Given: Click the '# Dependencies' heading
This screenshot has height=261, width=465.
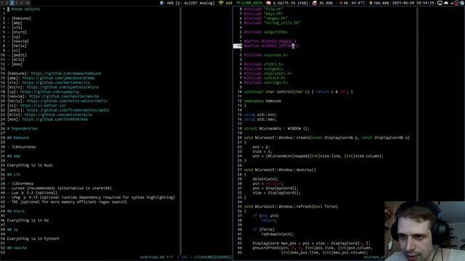Looking at the screenshot, I should click(23, 128).
